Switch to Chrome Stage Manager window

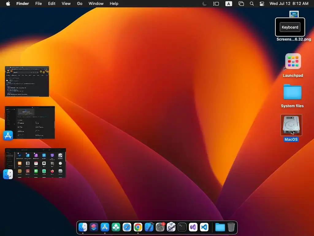click(x=27, y=81)
